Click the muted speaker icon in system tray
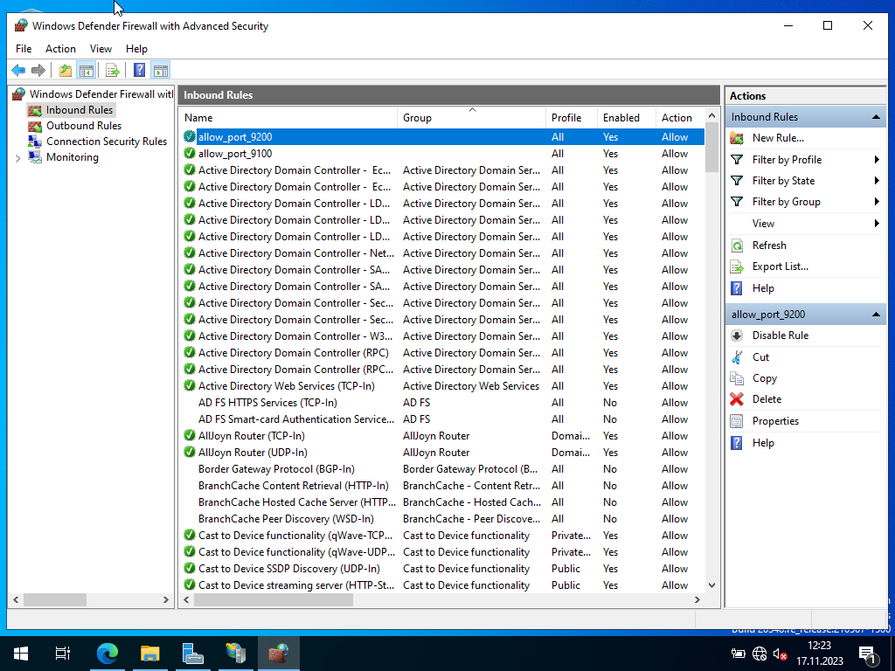Screen dimensions: 895x671 point(780,654)
